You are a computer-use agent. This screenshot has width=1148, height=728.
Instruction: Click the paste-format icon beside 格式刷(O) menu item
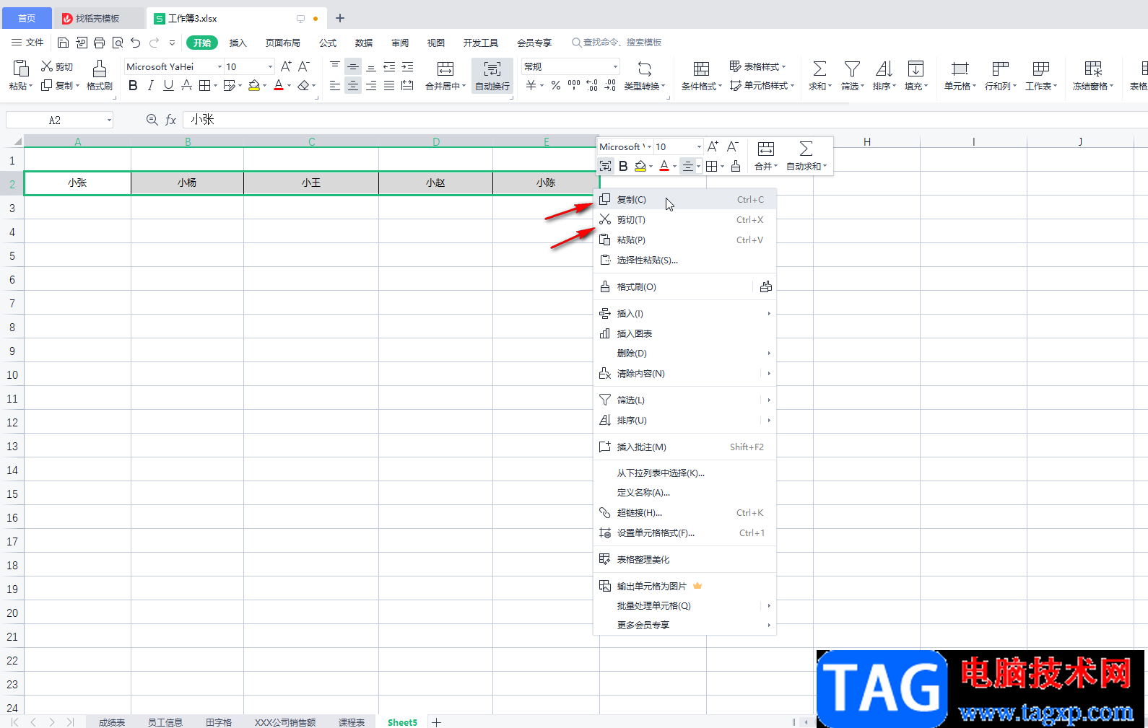tap(766, 286)
